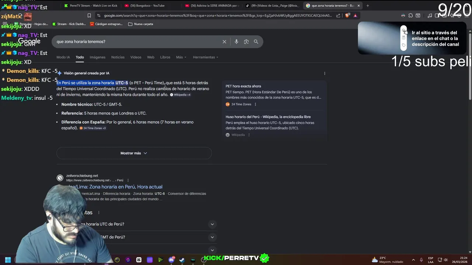472x265 pixels.
Task: Switch to PerreTV Stream Kick browser tab
Action: pos(91,6)
